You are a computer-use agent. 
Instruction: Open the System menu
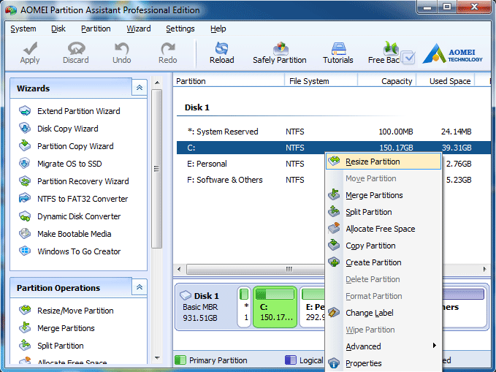coord(23,29)
